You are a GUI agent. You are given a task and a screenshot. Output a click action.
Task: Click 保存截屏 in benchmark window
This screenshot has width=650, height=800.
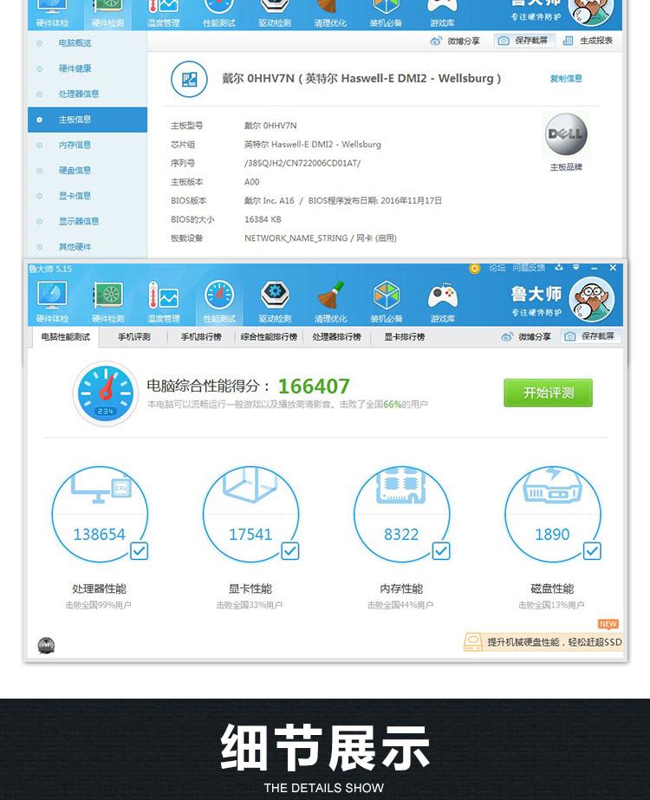pos(591,337)
